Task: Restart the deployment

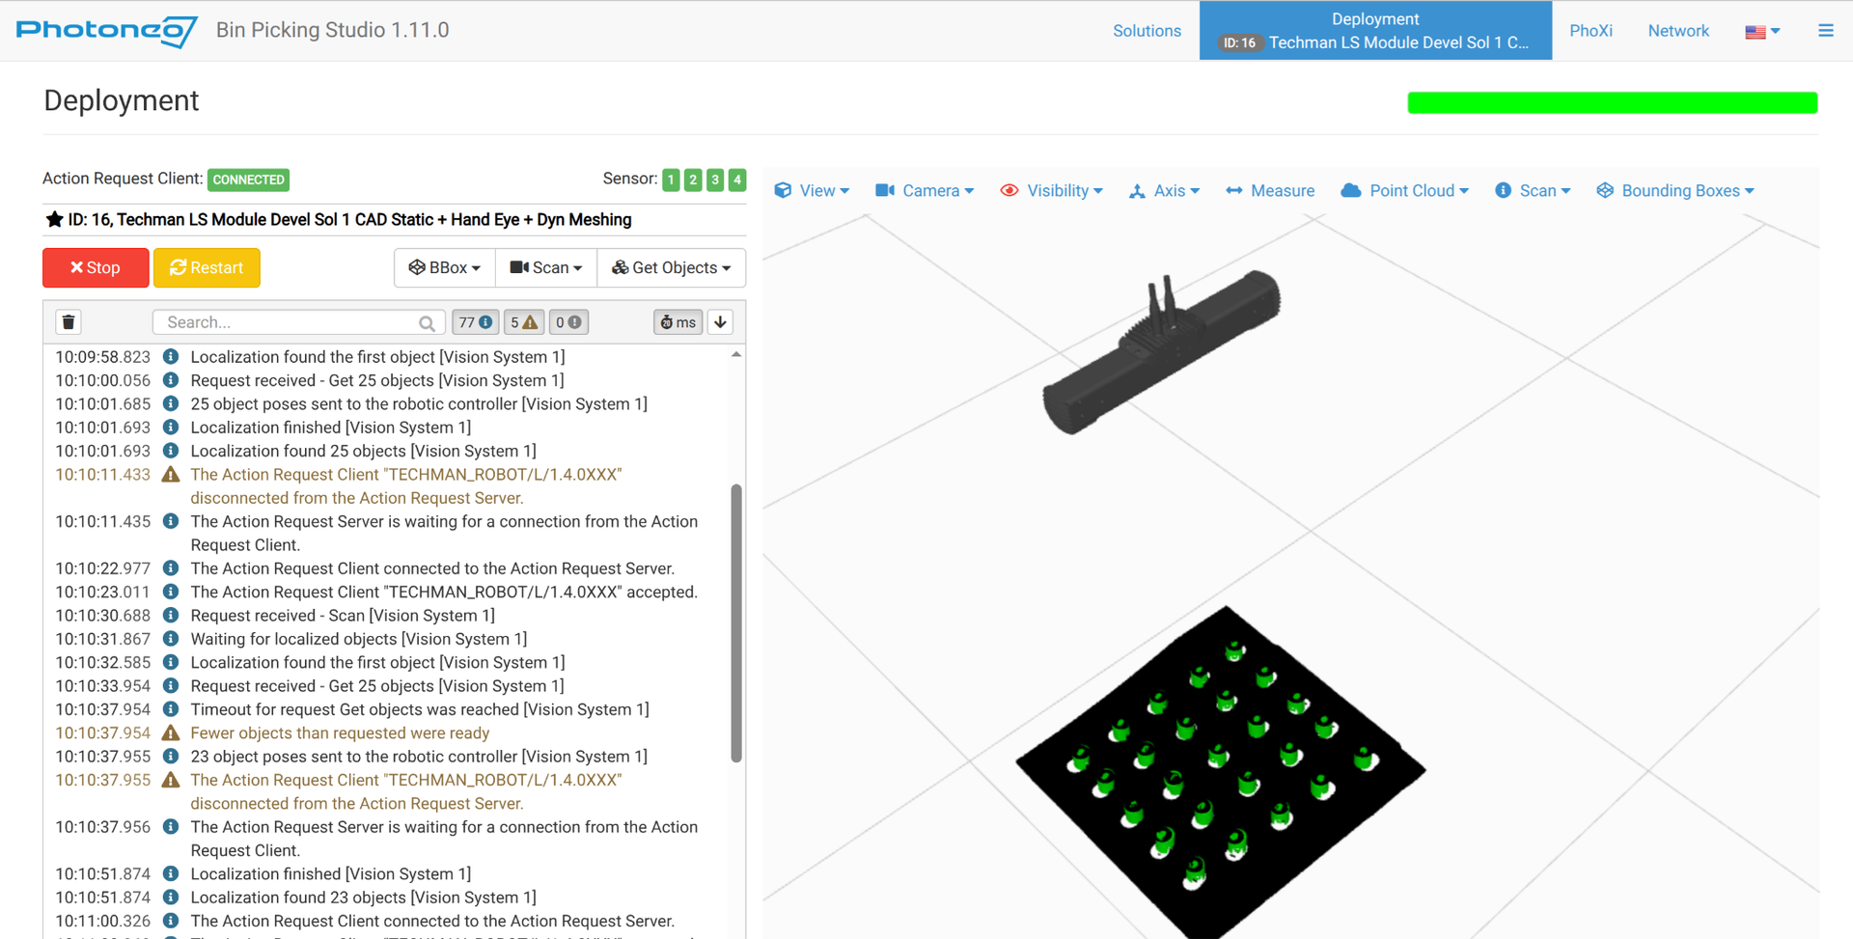Action: point(207,268)
